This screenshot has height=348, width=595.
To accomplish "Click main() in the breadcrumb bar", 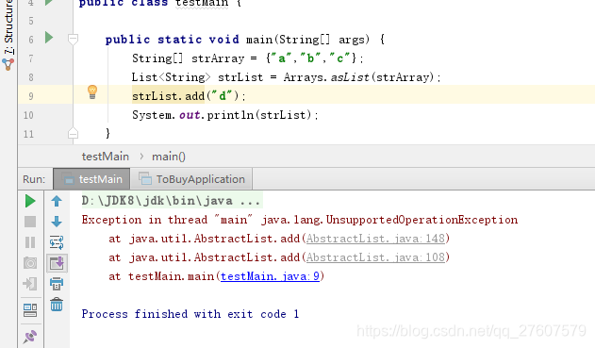I will tap(169, 157).
